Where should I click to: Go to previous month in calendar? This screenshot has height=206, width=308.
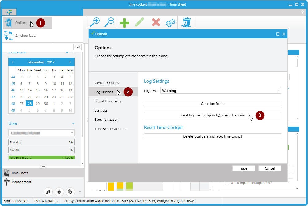(x=13, y=62)
